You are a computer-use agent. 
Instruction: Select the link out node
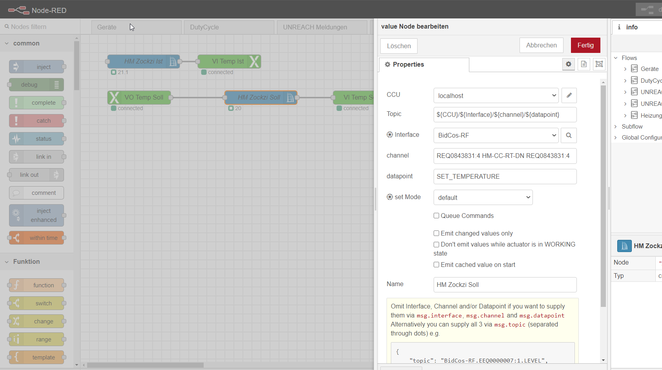tap(36, 175)
